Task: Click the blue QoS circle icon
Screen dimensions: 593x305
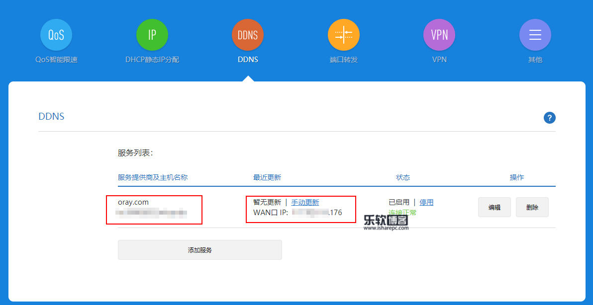Action: (x=56, y=35)
